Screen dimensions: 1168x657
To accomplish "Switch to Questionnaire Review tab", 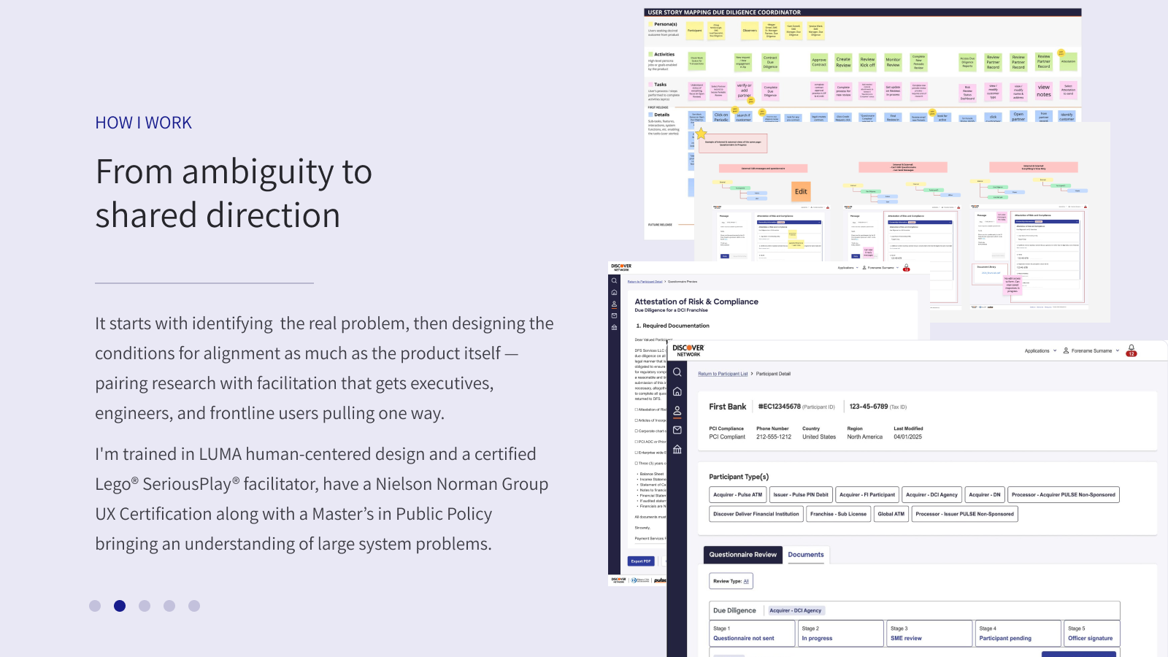I will coord(742,555).
